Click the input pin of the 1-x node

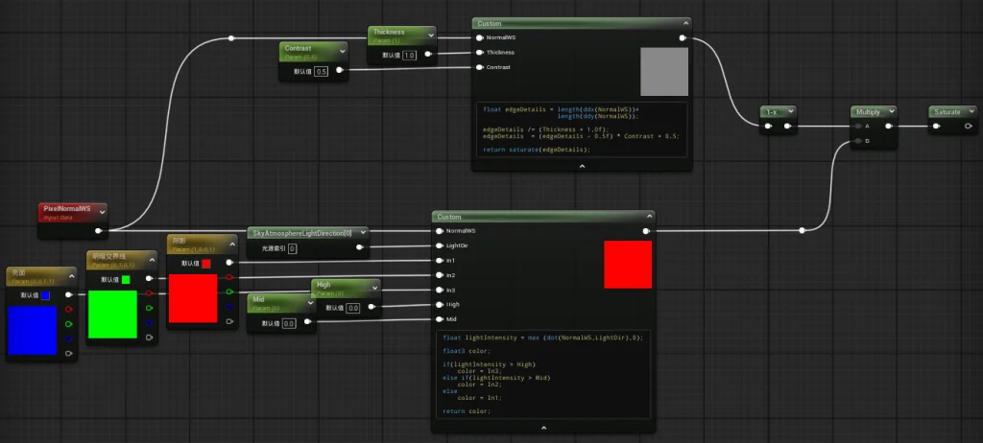tap(768, 126)
